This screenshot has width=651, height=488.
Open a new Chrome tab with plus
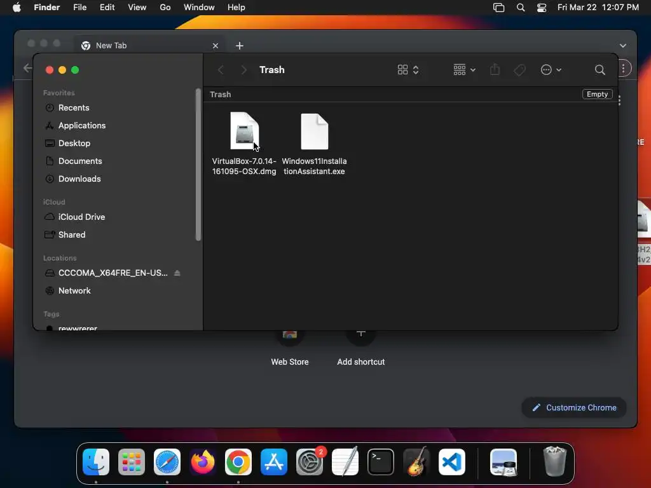[x=240, y=46]
